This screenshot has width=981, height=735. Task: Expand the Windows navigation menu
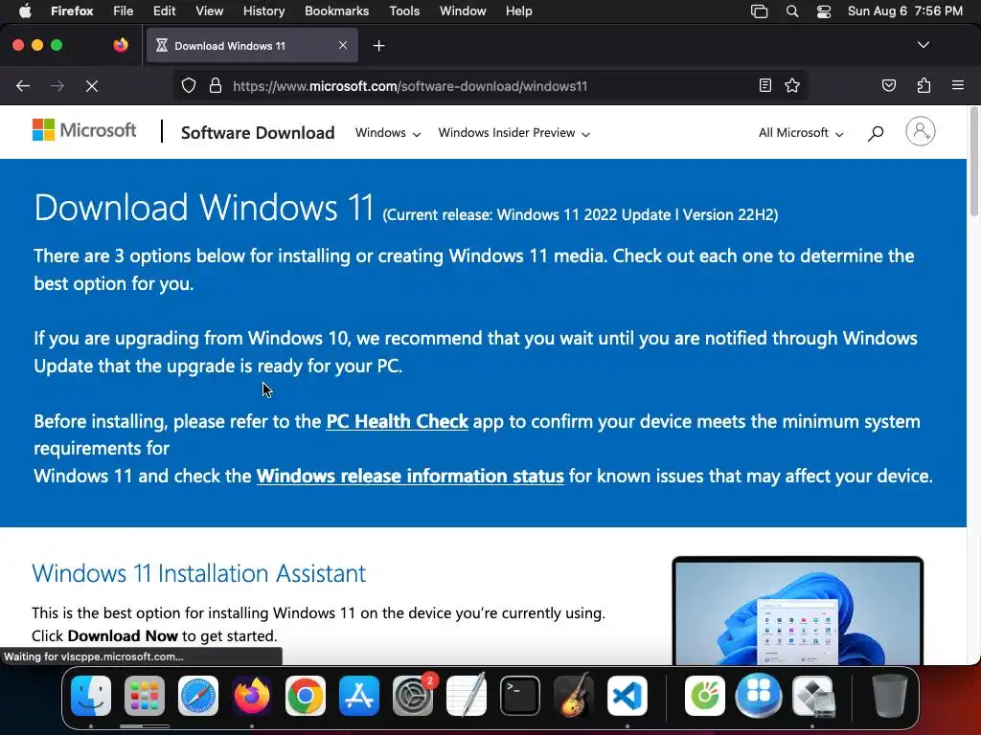tap(388, 132)
